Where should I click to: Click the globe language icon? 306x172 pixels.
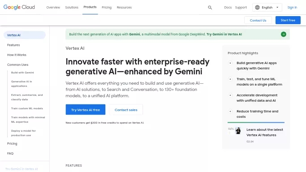258,8
